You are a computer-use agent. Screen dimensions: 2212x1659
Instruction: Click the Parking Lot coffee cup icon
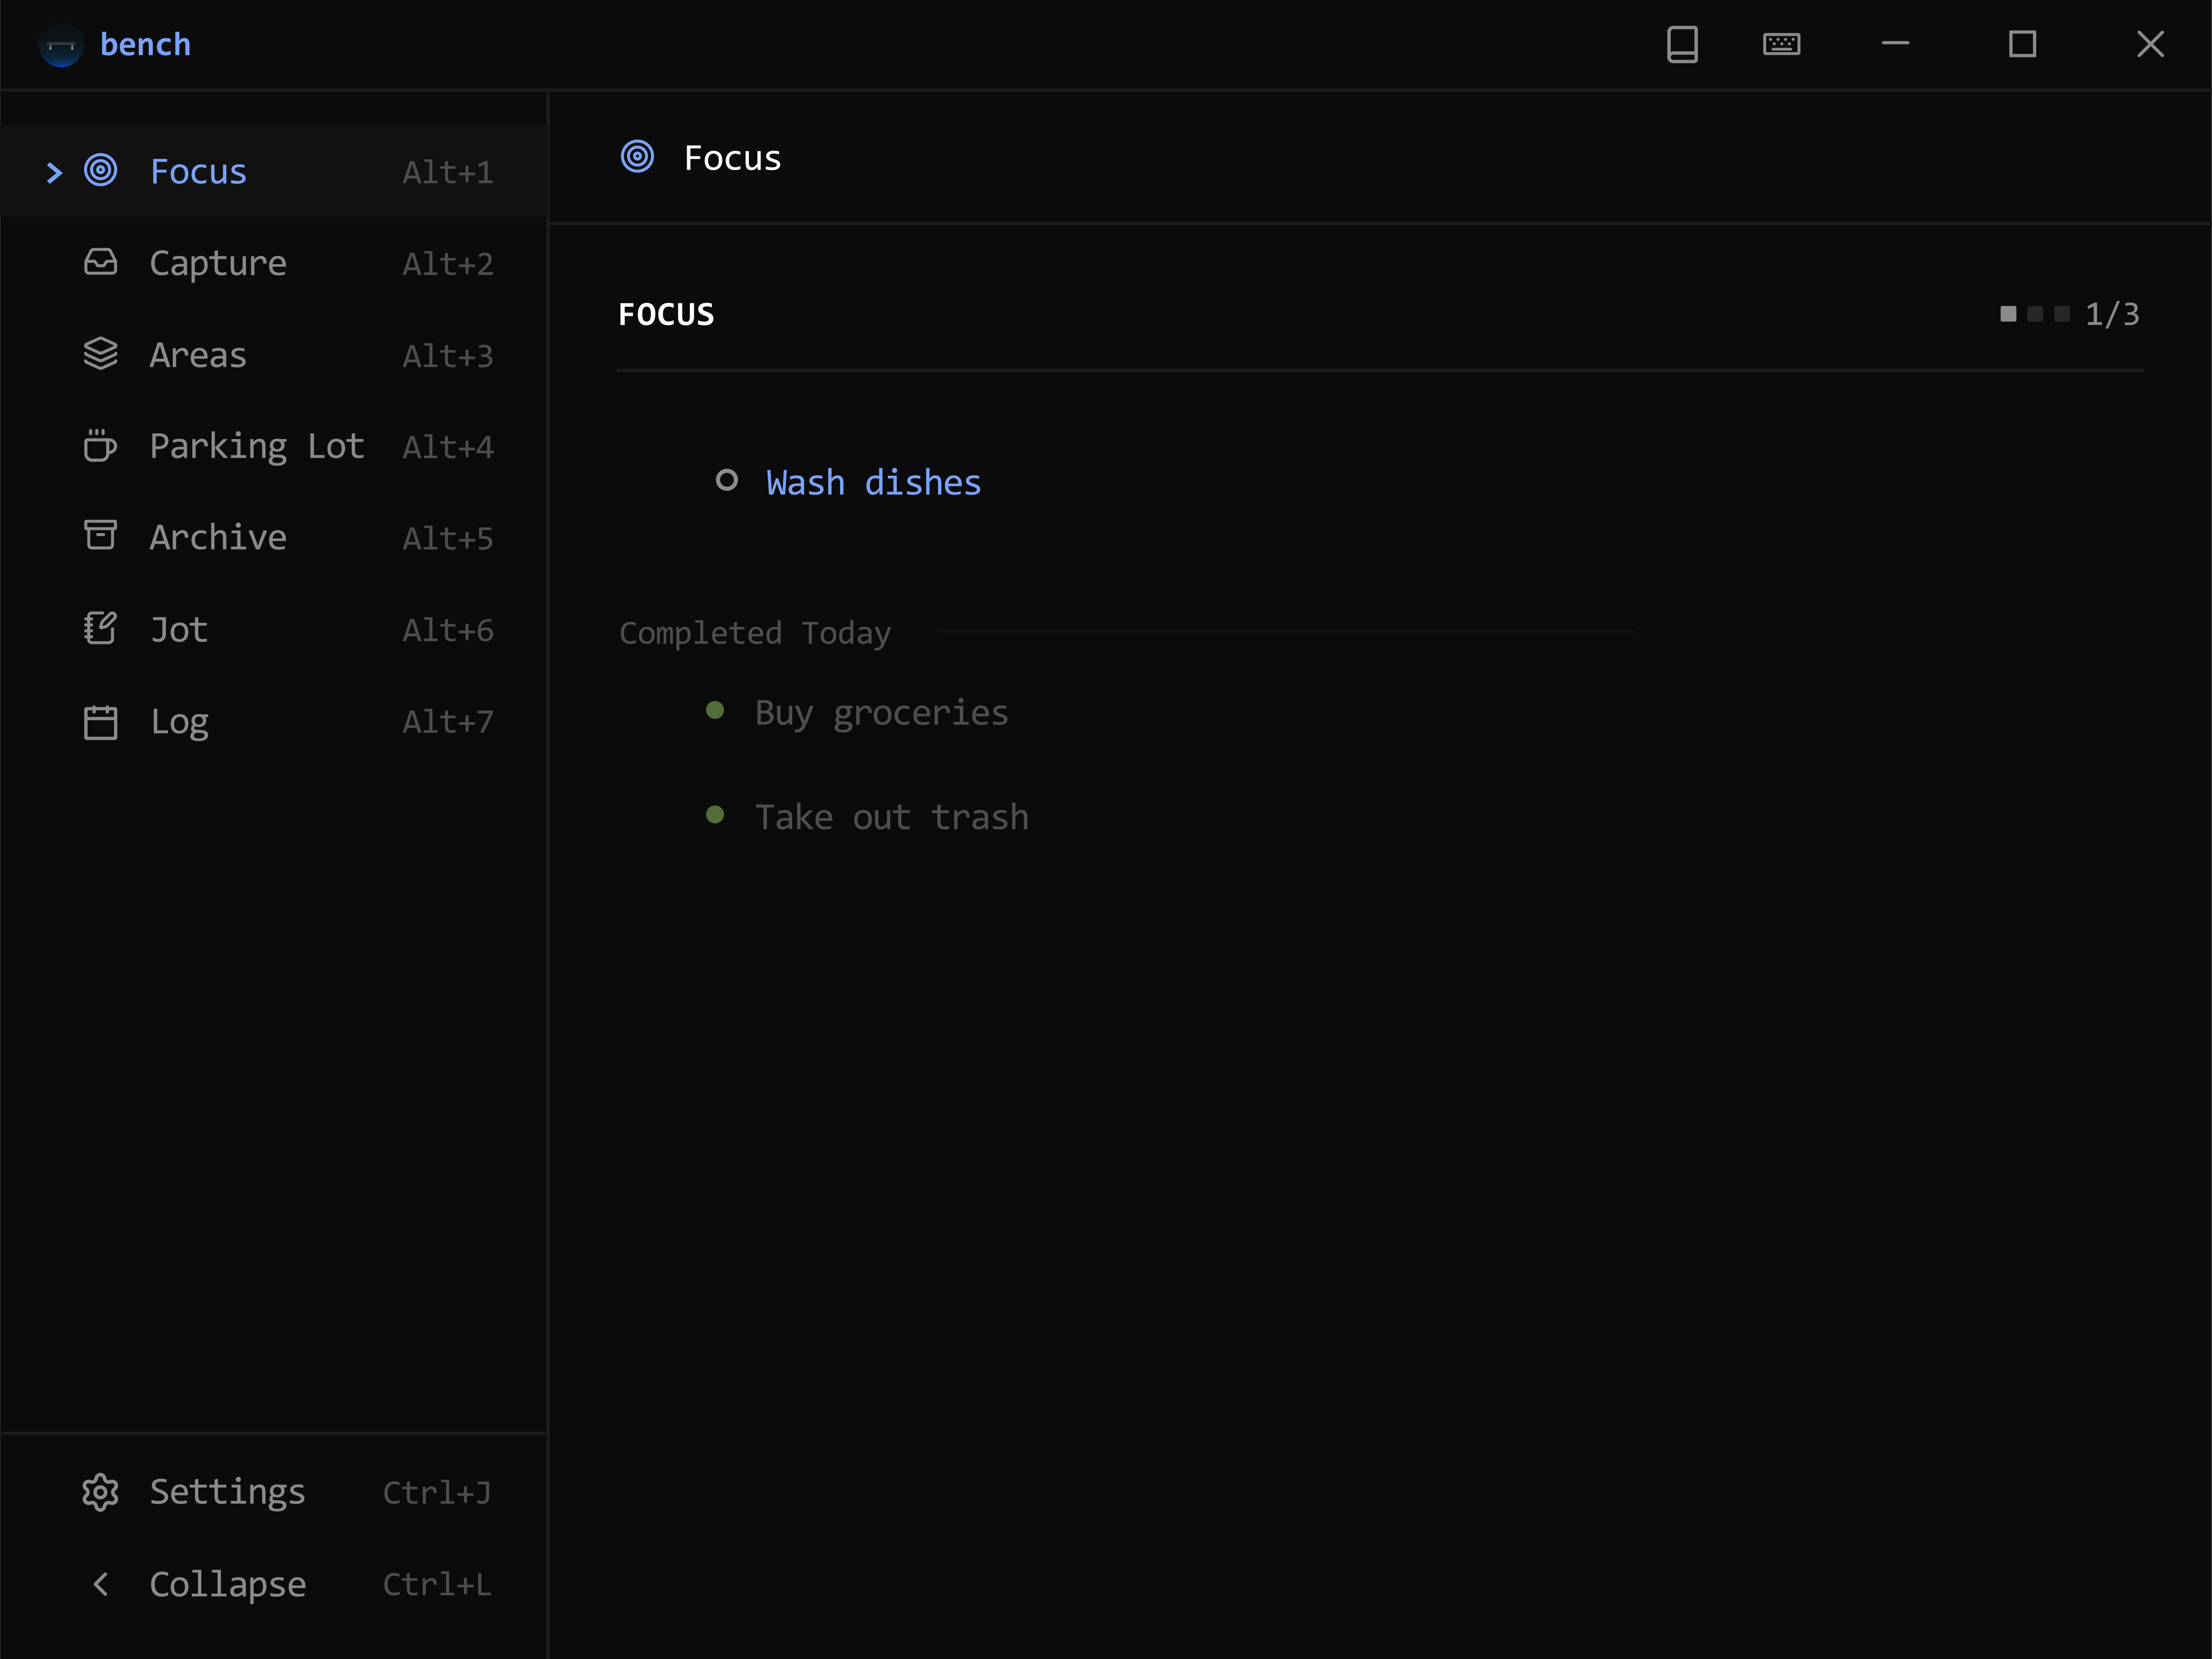(x=101, y=446)
